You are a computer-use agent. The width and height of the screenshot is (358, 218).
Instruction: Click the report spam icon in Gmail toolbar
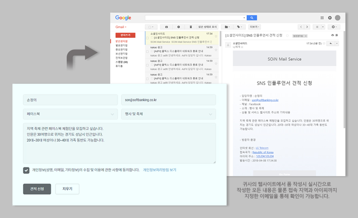179,27
